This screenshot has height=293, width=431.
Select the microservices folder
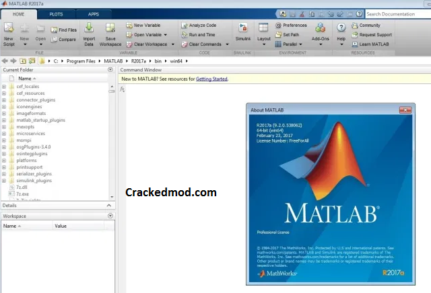[30, 134]
